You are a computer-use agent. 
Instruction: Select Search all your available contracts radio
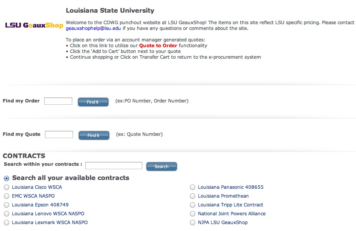(x=7, y=178)
